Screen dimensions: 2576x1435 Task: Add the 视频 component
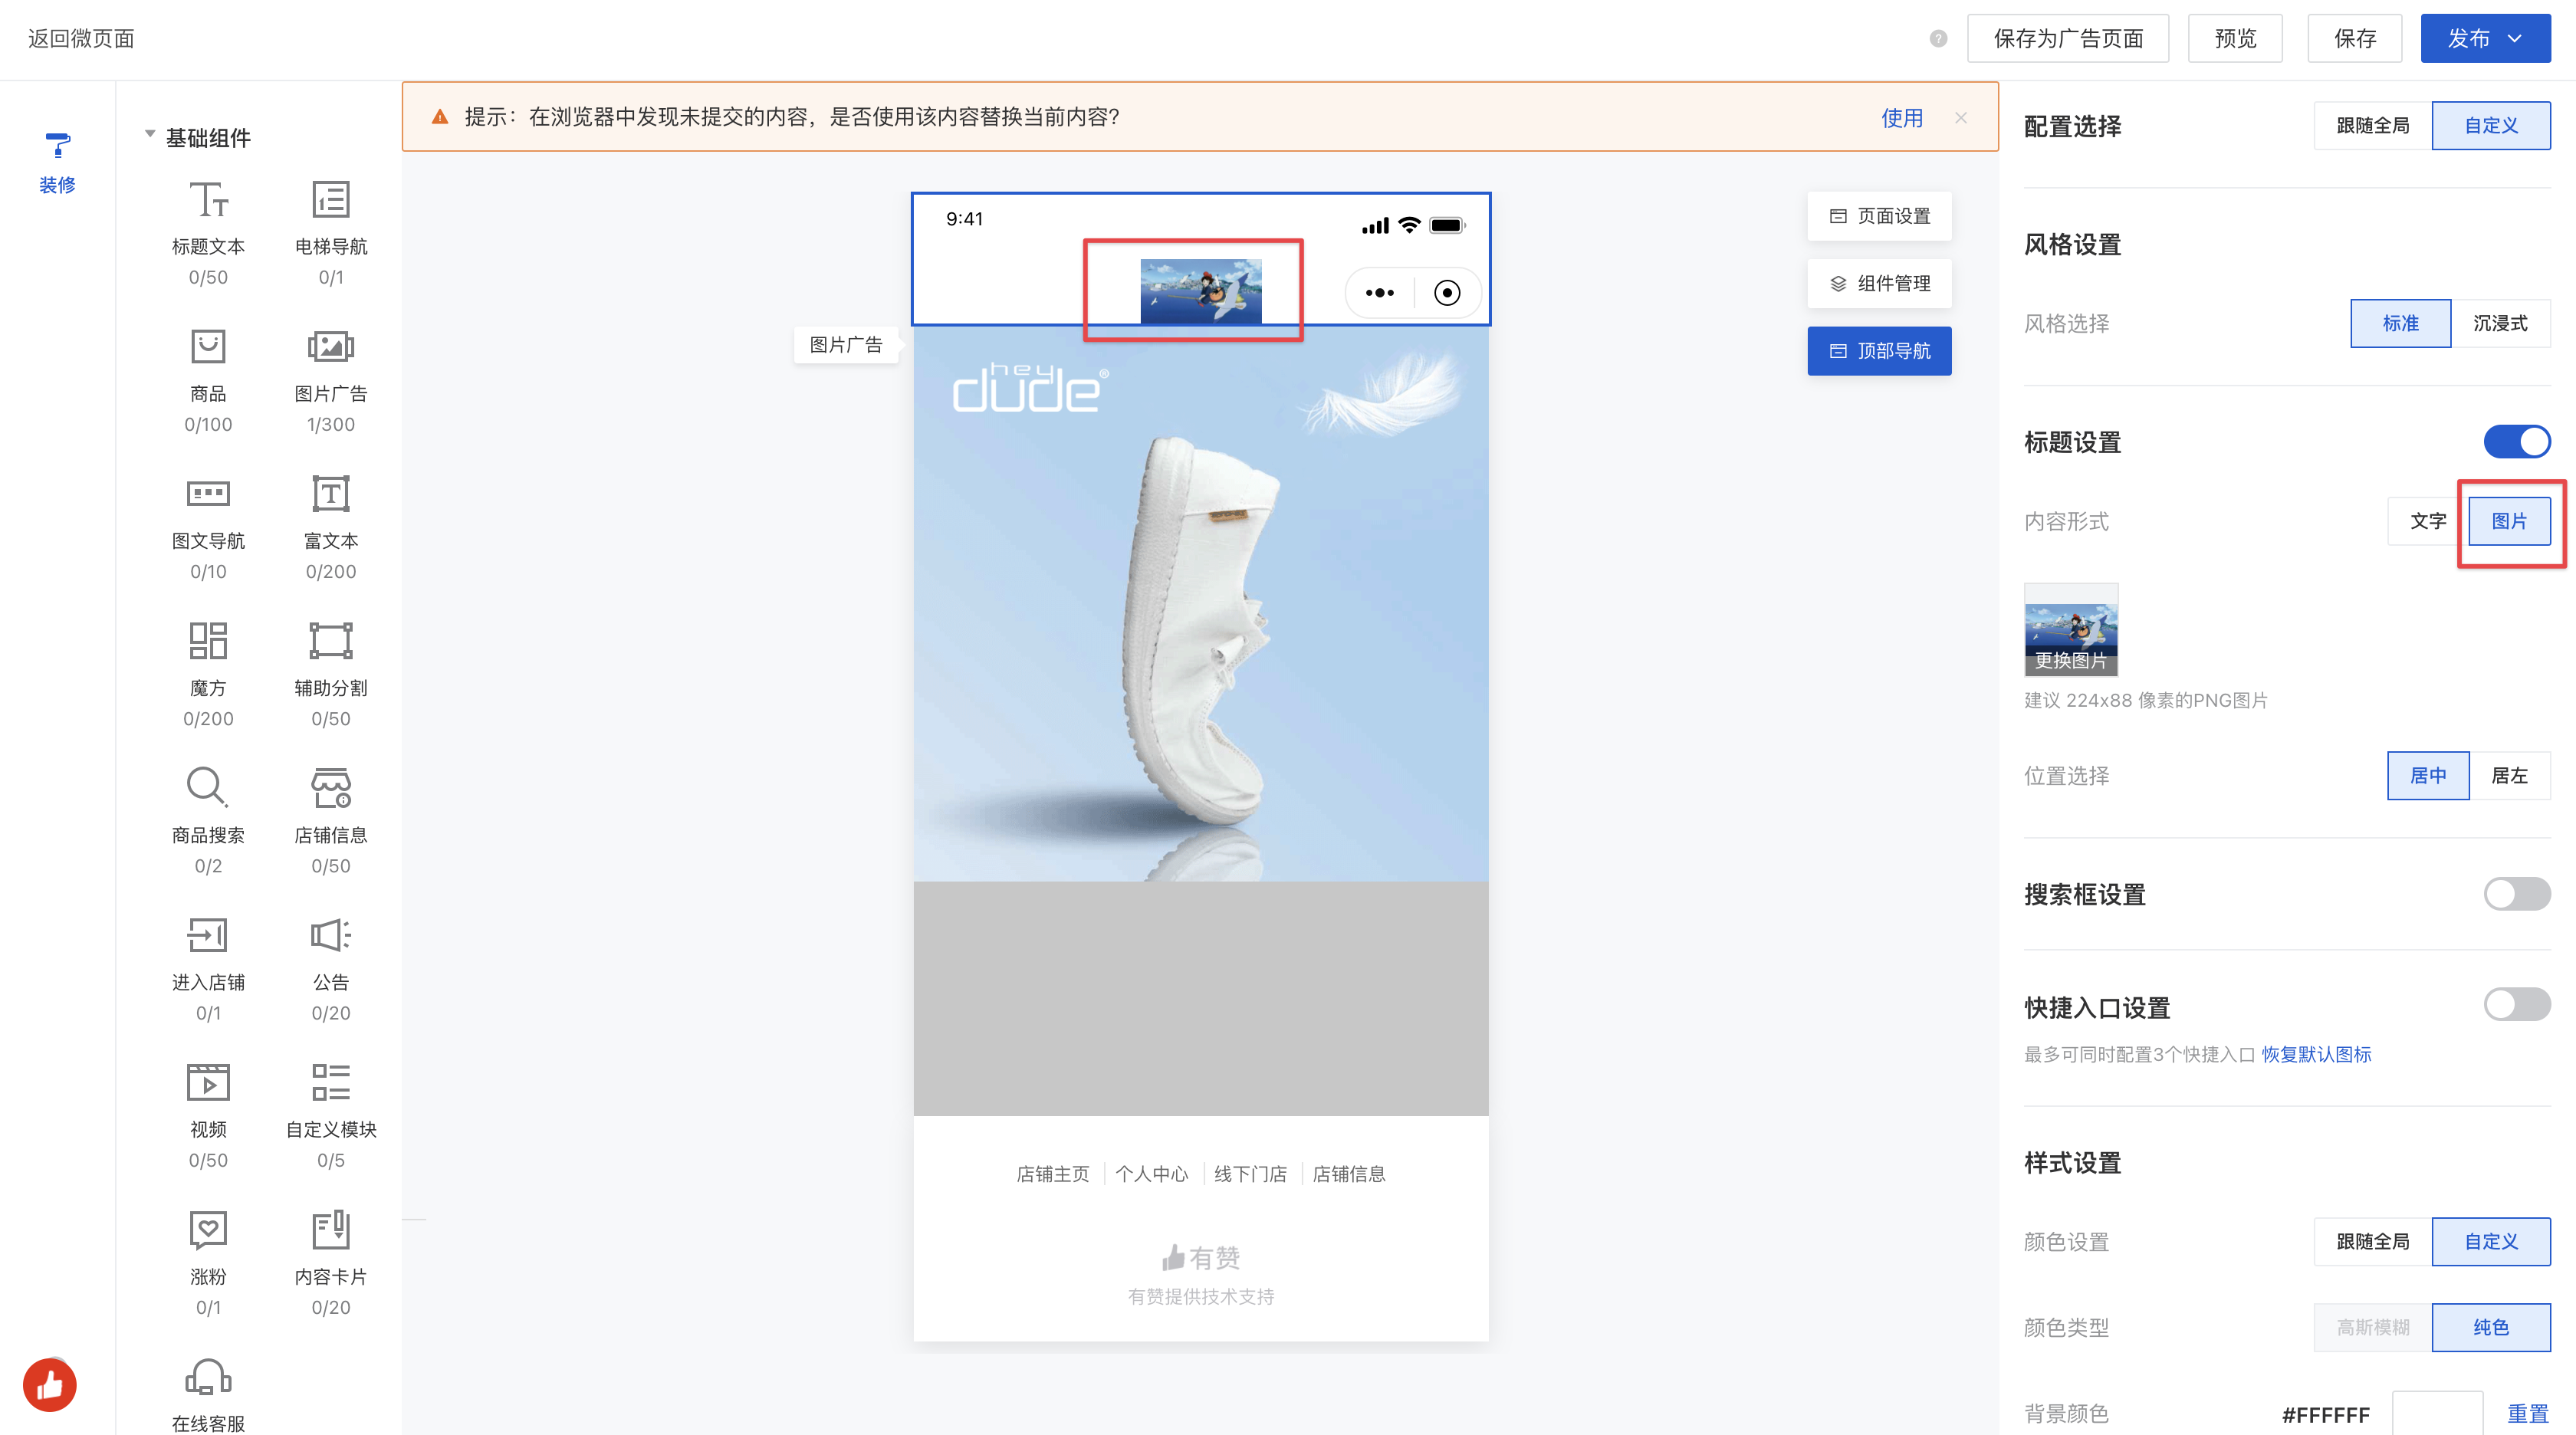click(208, 1082)
